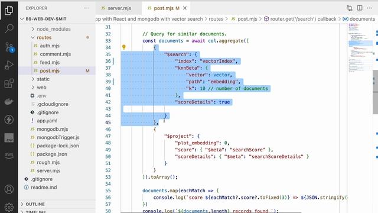Click the split editor right icon

coord(360,8)
